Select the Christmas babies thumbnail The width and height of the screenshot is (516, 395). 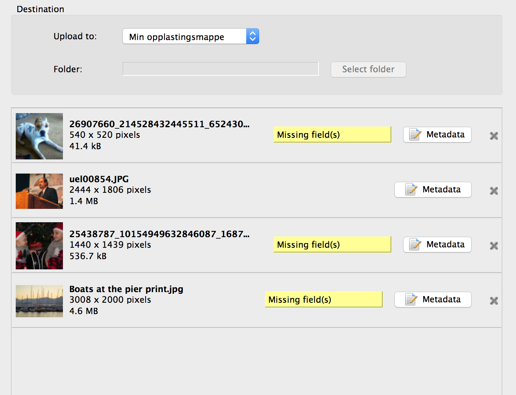point(39,246)
